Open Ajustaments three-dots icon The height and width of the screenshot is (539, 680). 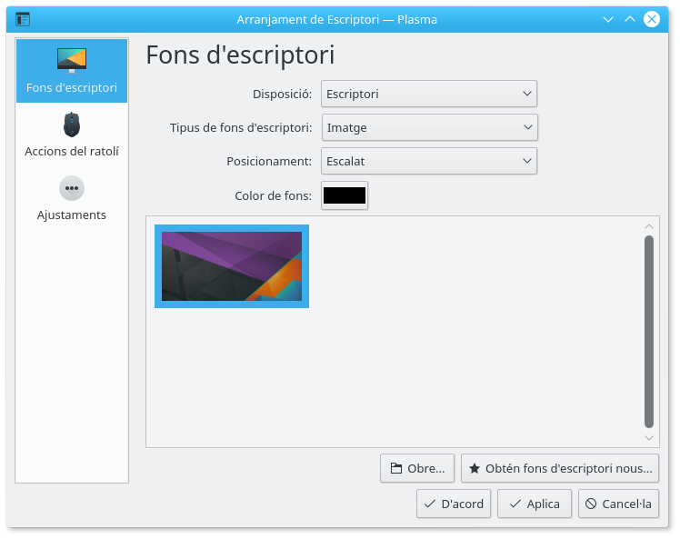[72, 188]
